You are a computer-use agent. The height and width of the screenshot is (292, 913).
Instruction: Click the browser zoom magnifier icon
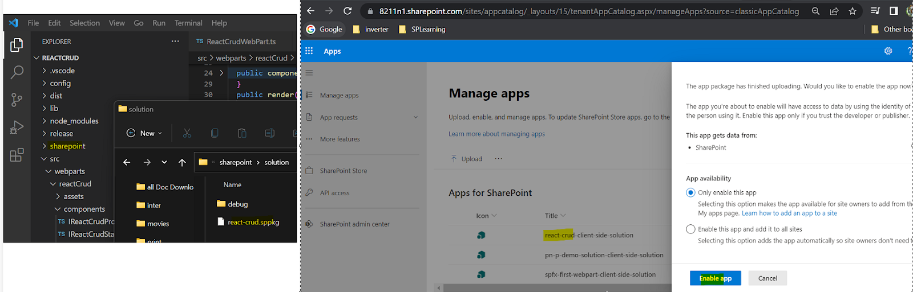click(x=815, y=11)
